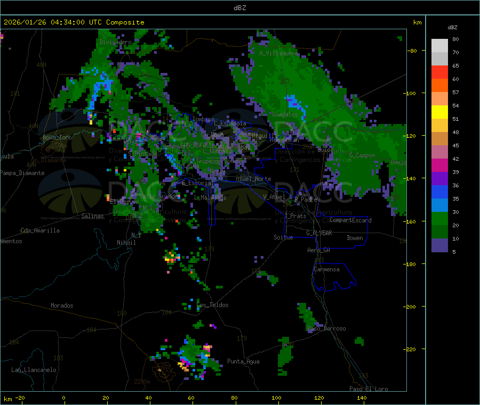Click the red 60-65 dBZ legend swatch
Image resolution: width=480 pixels, height=405 pixels.
439,72
